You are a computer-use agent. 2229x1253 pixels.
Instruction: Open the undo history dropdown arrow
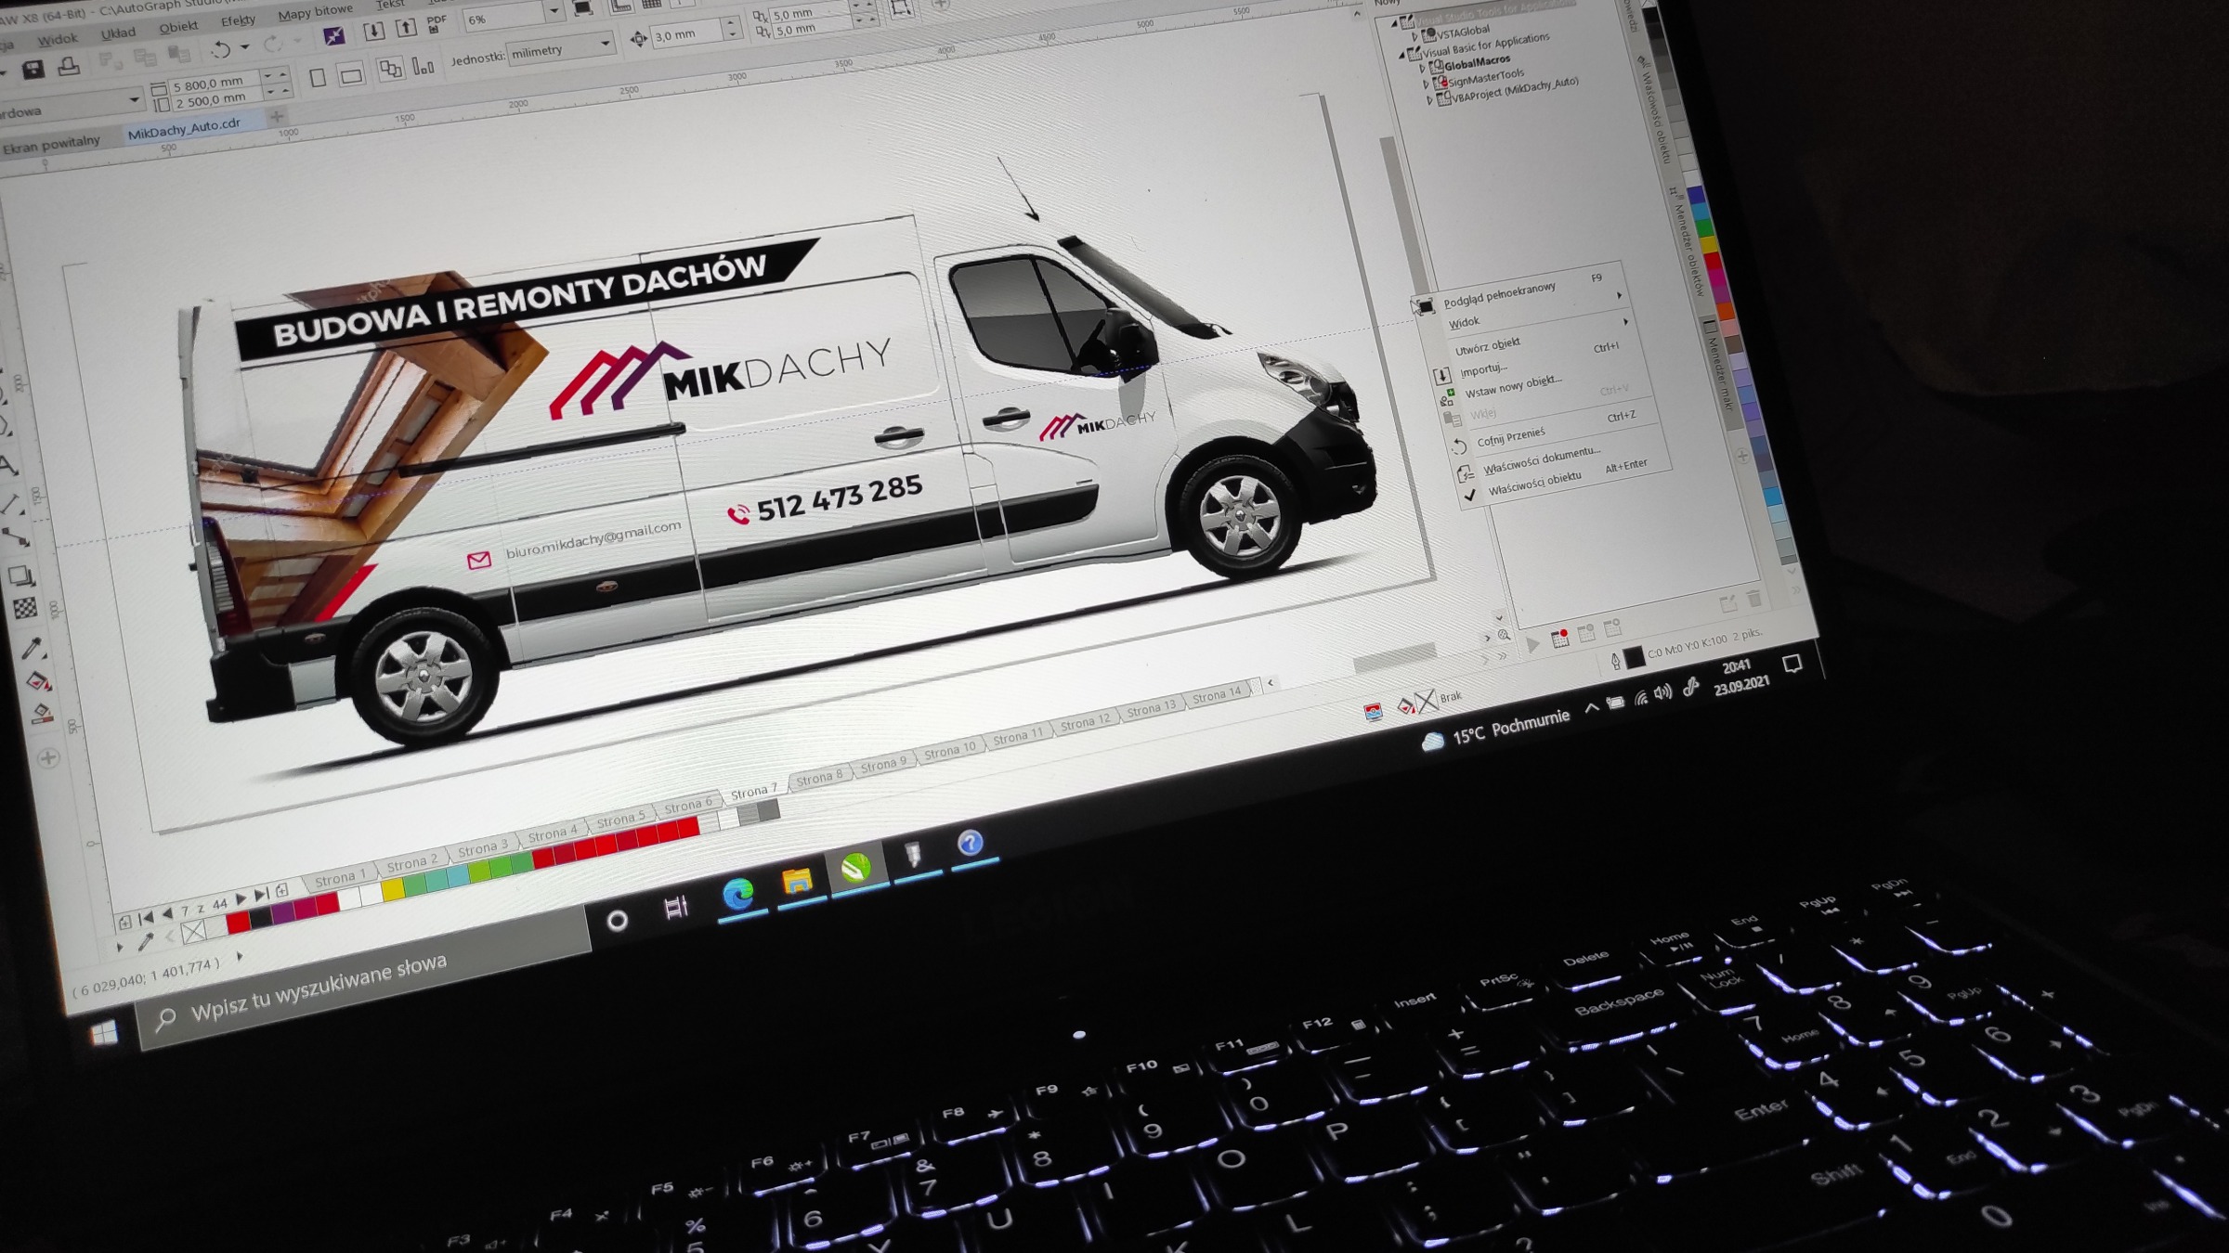[245, 46]
